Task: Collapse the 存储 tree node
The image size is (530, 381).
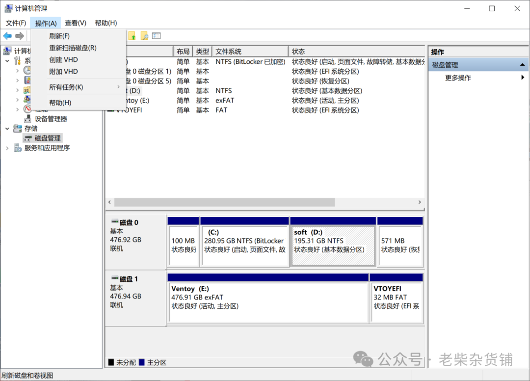Action: pyautogui.click(x=7, y=129)
